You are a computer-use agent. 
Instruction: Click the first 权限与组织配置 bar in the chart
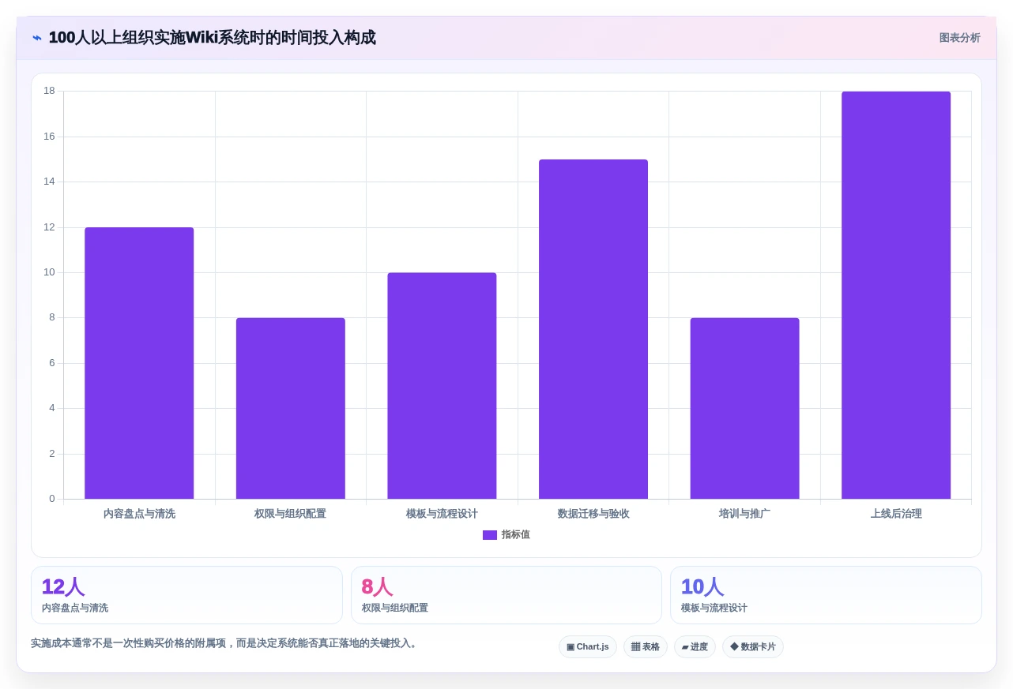(x=291, y=408)
